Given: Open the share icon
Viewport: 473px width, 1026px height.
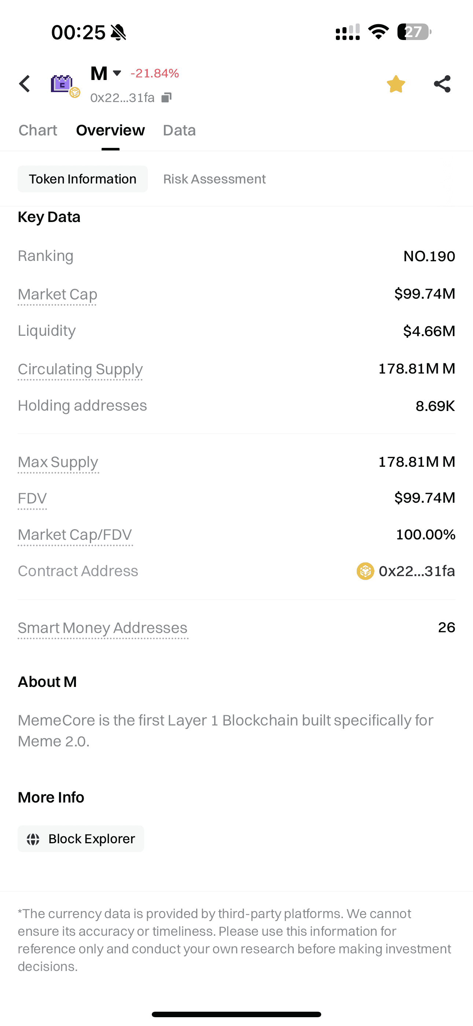Looking at the screenshot, I should (x=442, y=84).
